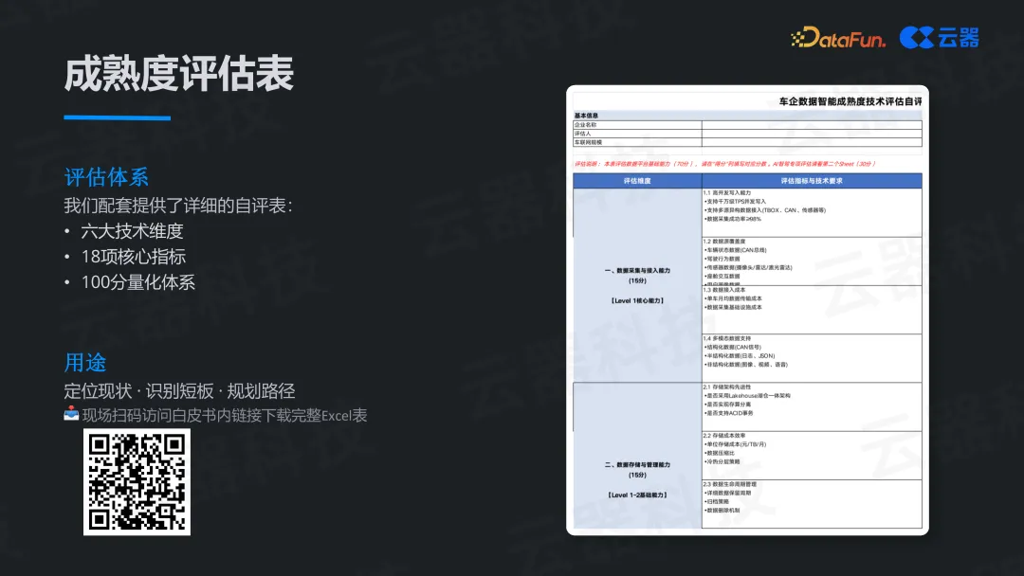Click the line 定位现状 · 识别短板 · 规划路径

tap(179, 391)
